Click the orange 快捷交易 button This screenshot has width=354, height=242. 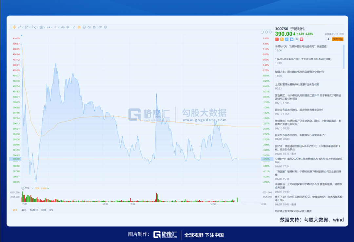(338, 39)
